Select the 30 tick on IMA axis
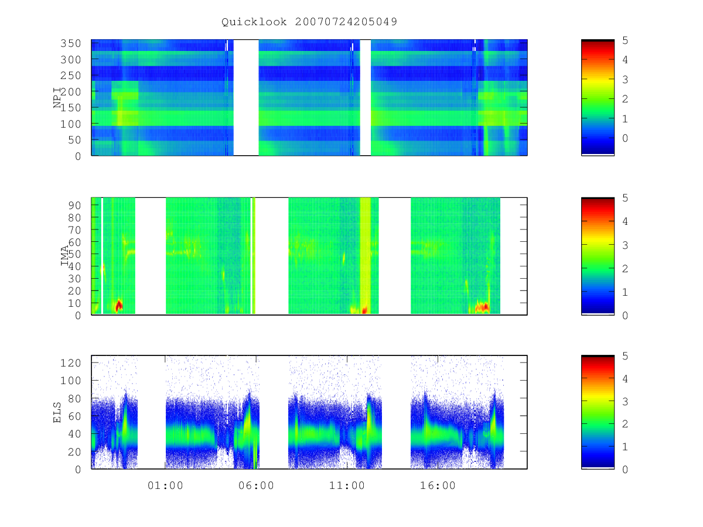This screenshot has height=527, width=703. click(75, 279)
